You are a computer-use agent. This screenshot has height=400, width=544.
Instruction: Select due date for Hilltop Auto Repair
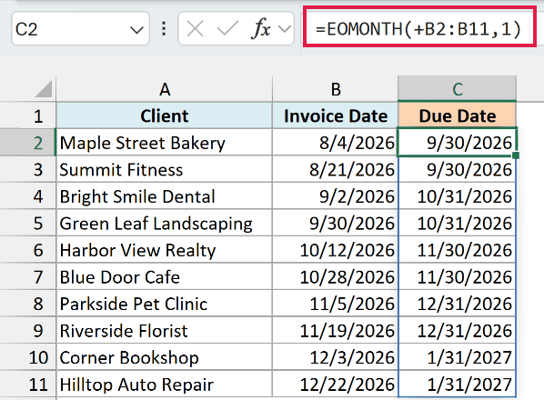[458, 384]
